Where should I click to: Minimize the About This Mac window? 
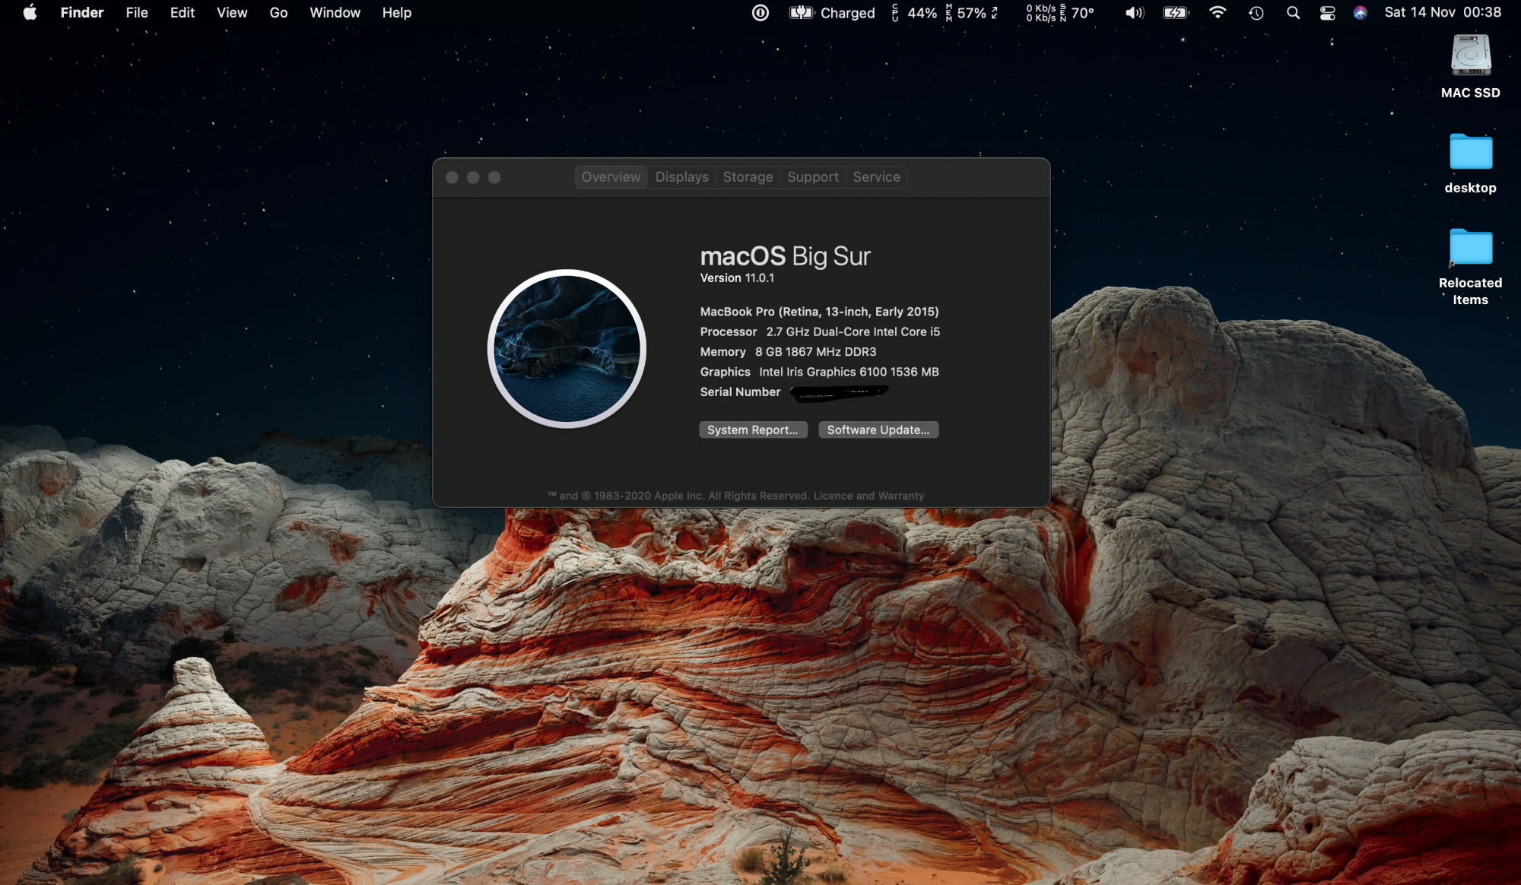click(x=473, y=177)
